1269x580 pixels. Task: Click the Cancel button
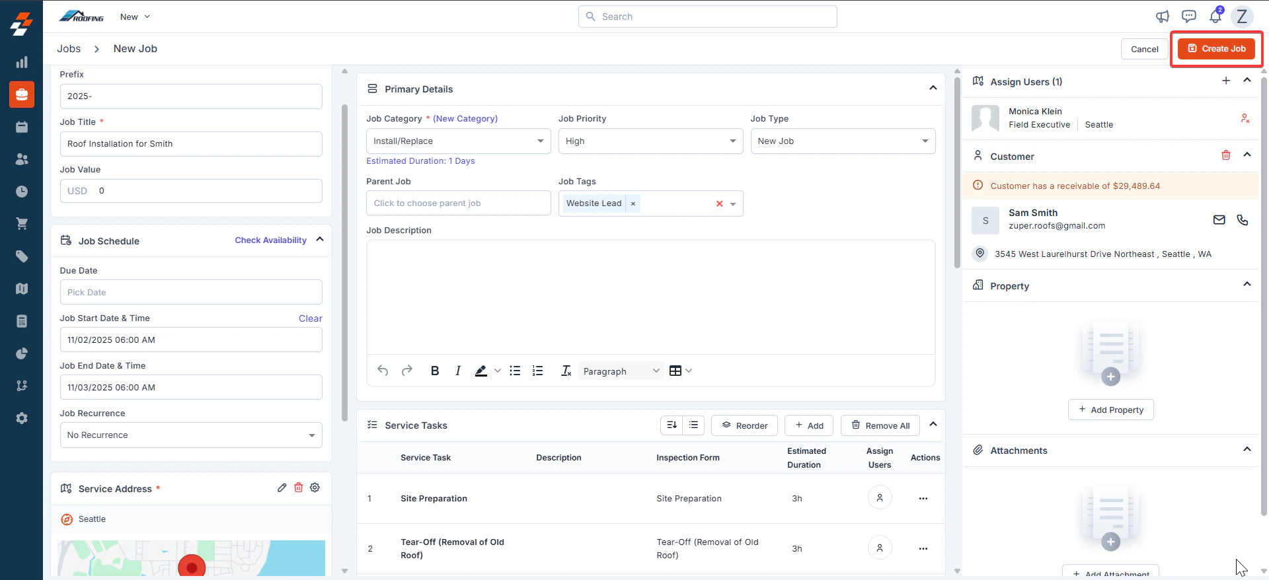click(x=1144, y=49)
